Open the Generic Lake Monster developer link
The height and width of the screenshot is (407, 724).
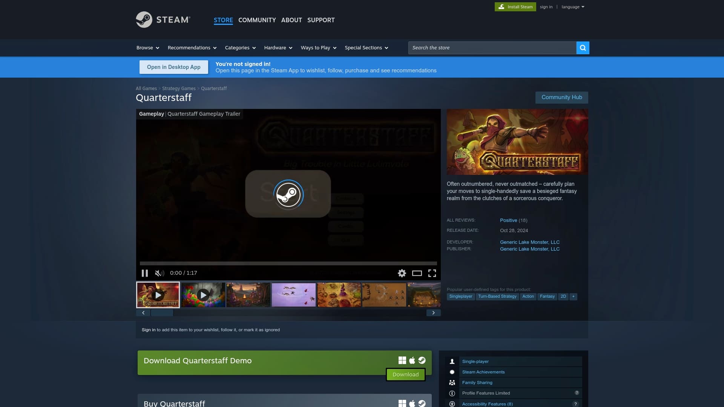tap(529, 242)
